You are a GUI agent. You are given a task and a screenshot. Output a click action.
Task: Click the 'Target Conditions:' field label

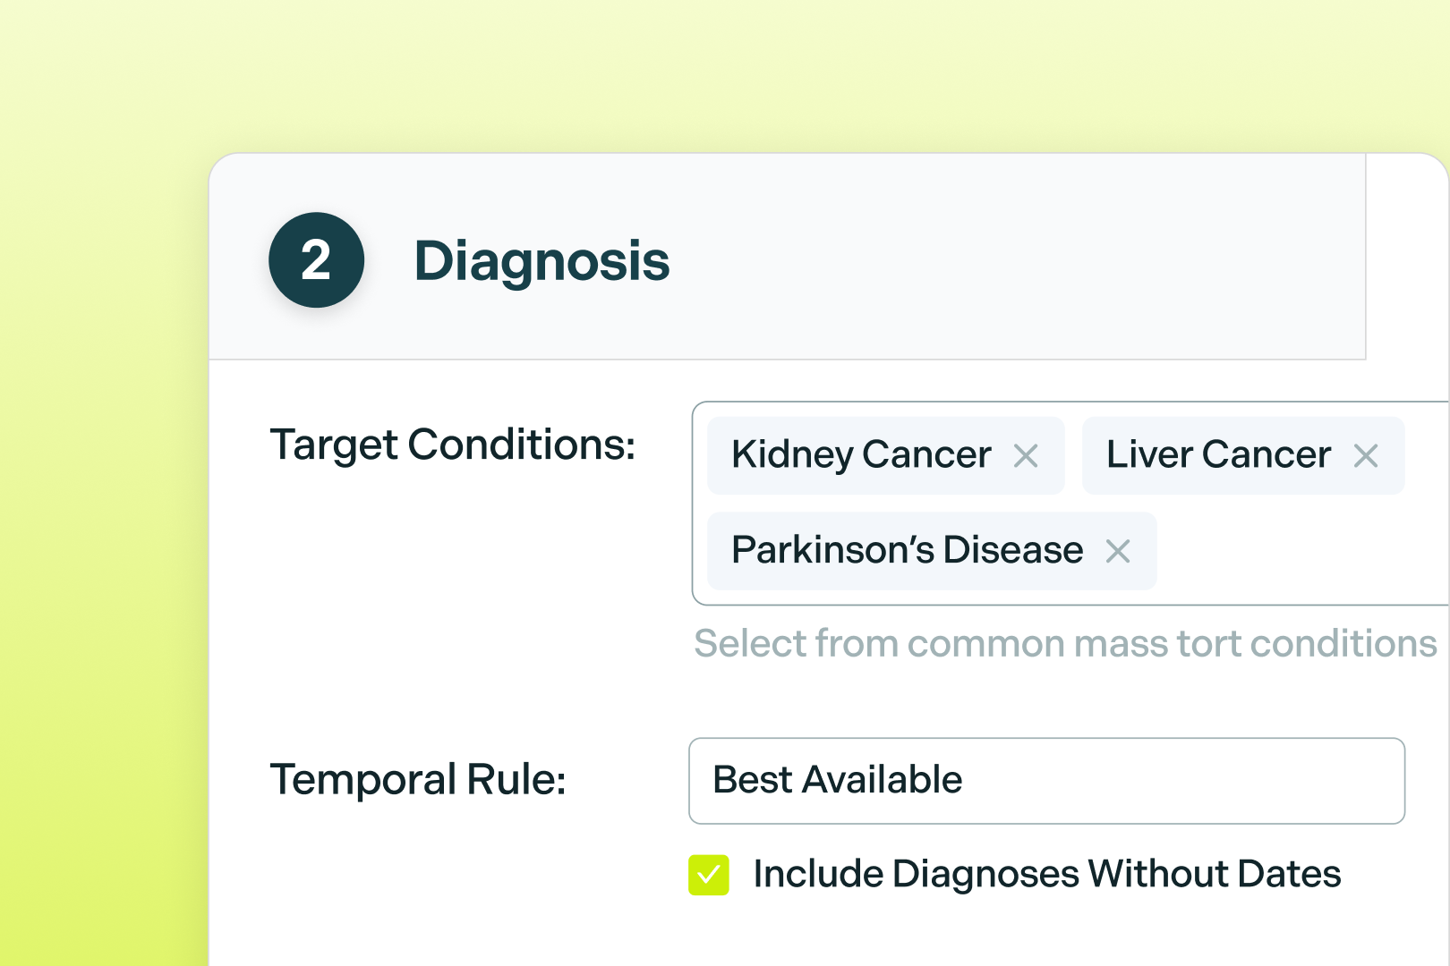453,445
